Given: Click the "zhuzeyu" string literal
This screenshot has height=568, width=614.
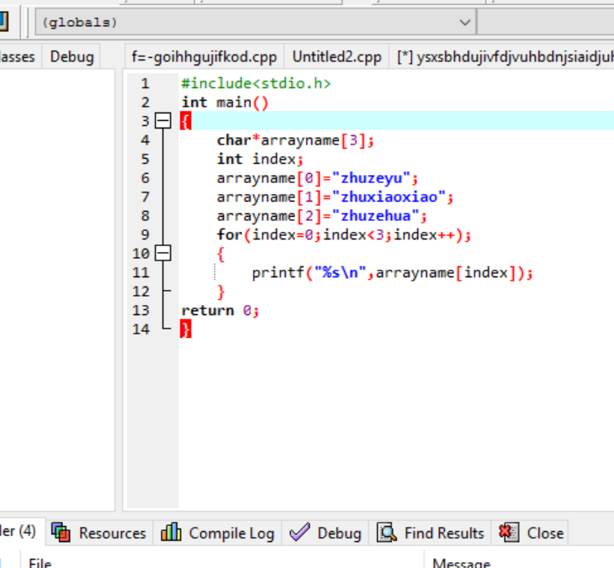Looking at the screenshot, I should pos(371,178).
